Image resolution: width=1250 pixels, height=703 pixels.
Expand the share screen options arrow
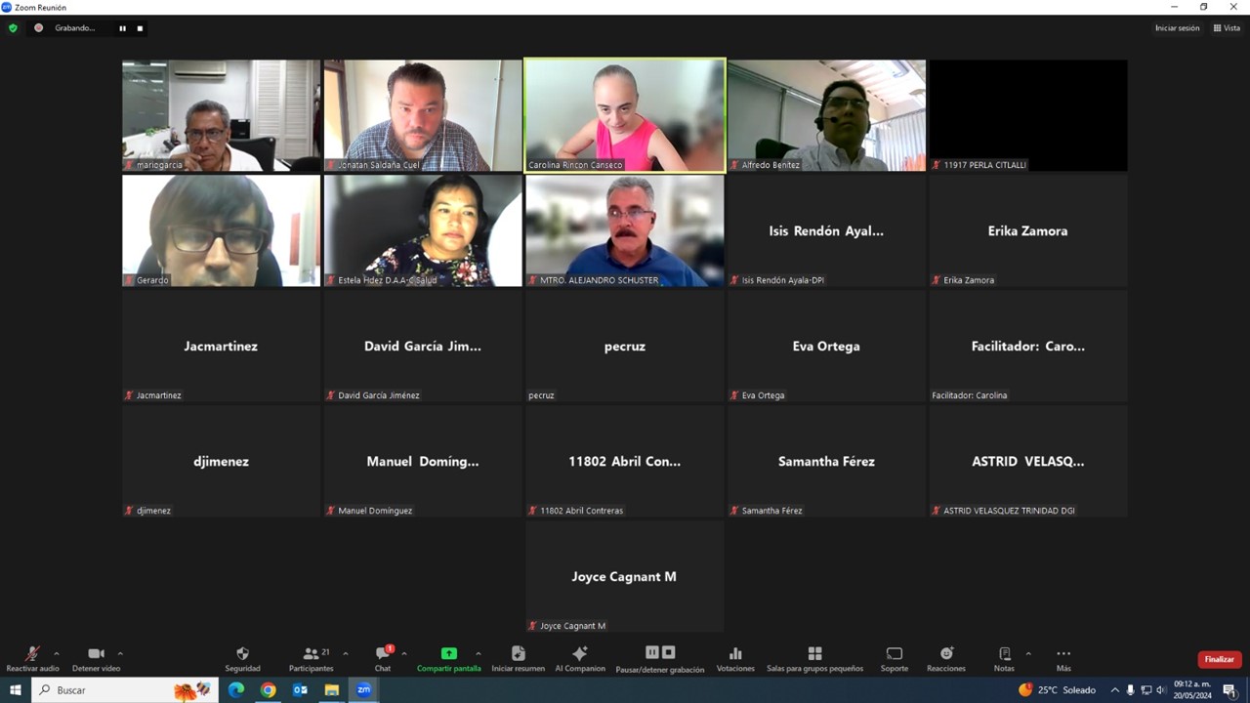[x=478, y=653]
